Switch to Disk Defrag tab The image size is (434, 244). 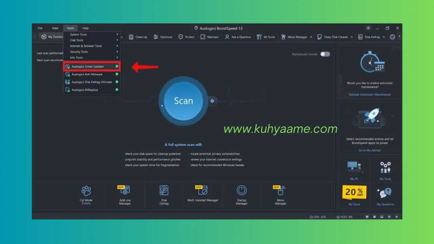(369, 37)
